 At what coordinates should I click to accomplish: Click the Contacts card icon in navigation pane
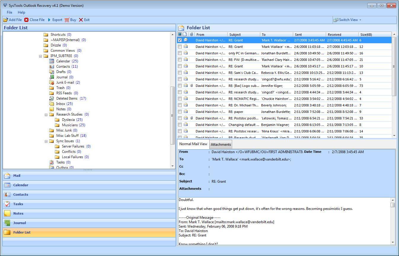7,195
